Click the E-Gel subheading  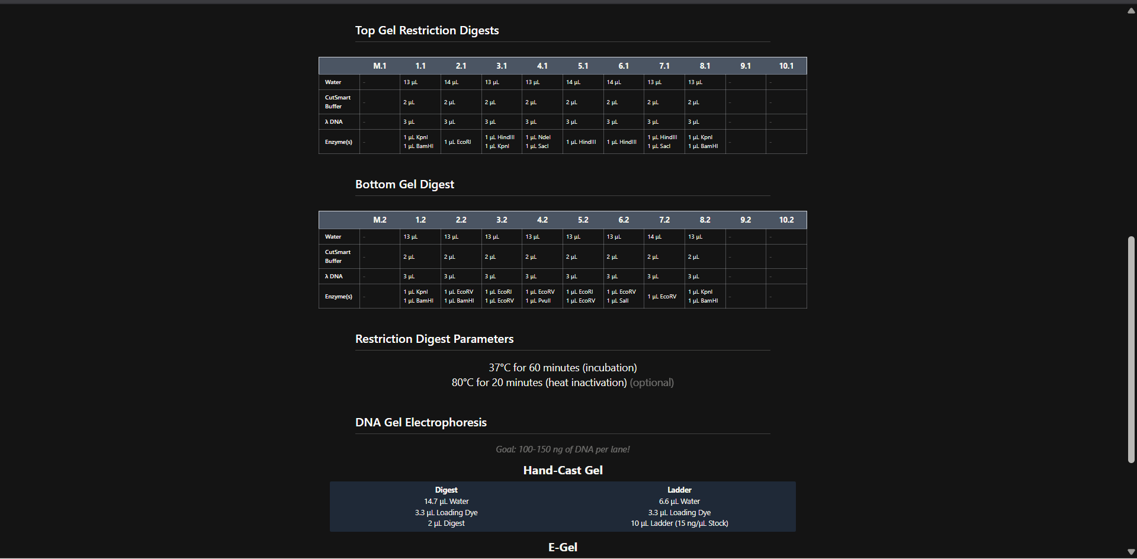[563, 548]
